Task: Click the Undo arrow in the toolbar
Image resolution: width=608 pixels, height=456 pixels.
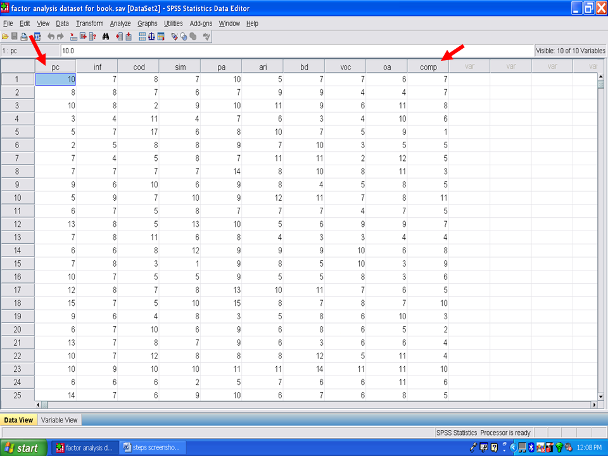Action: click(51, 37)
